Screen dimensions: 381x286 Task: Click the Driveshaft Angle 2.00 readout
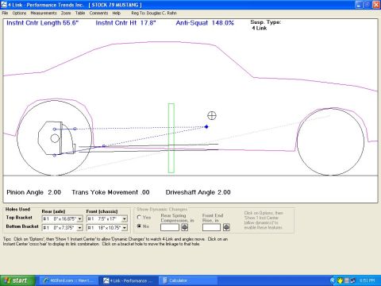coord(198,192)
